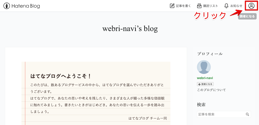This screenshot has width=259, height=125.
Task: Click the プロフィール sidebar heading
Action: (x=210, y=54)
